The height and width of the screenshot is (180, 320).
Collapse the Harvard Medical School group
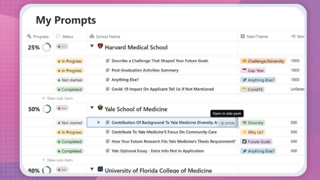tap(92, 46)
